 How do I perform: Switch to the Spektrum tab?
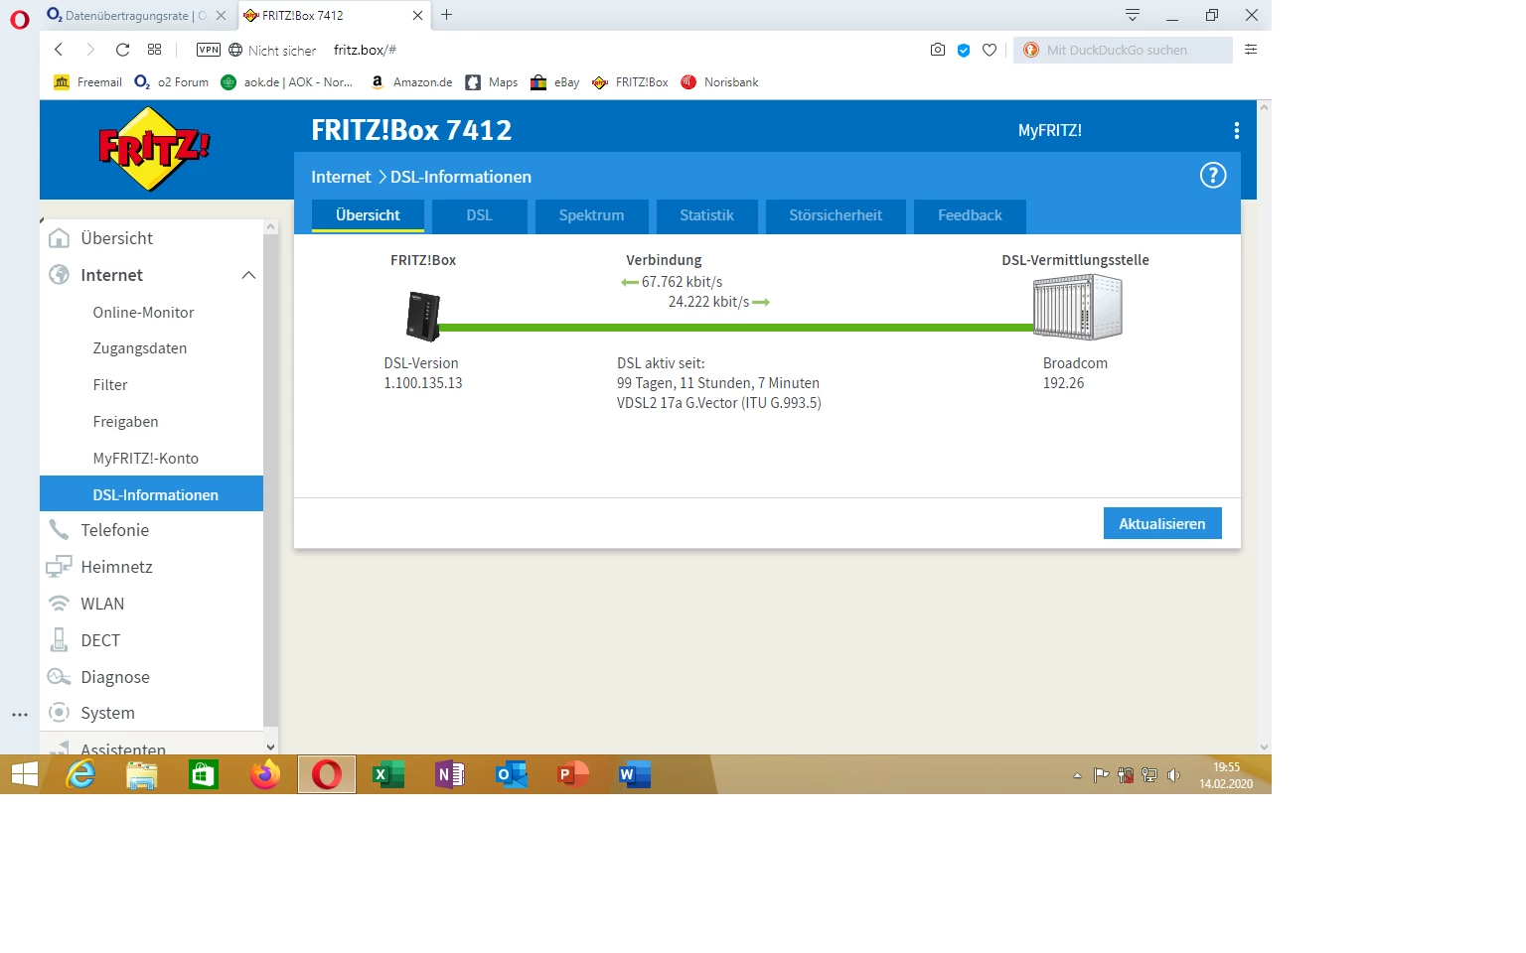(x=592, y=215)
